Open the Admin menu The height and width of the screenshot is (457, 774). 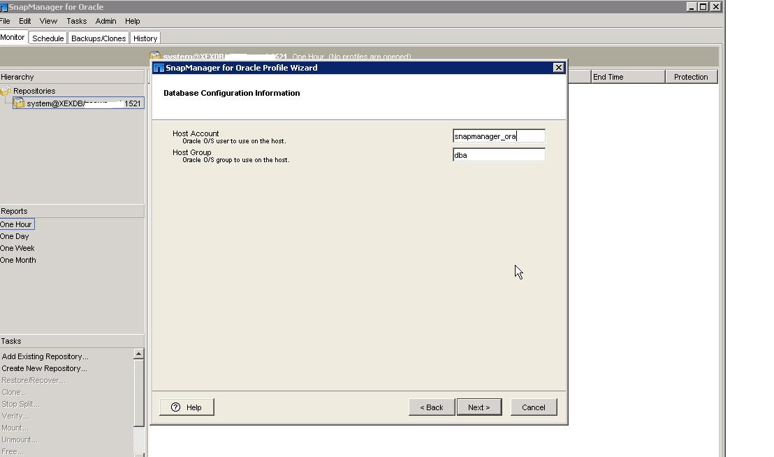(x=105, y=21)
